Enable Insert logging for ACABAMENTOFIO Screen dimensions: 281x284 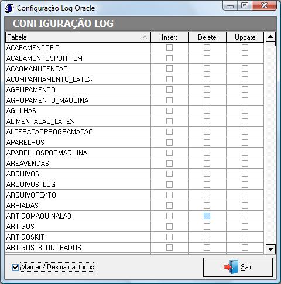point(169,48)
